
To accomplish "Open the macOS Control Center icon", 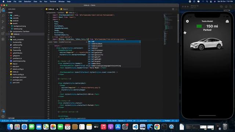I will point(211,1).
